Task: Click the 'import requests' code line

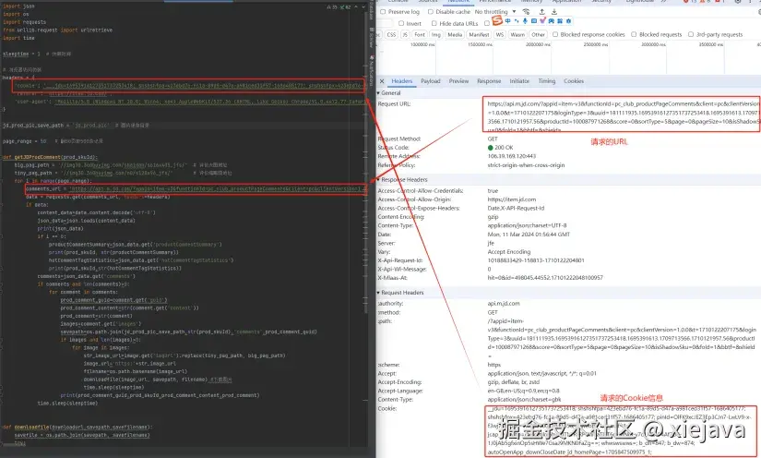Action: point(24,22)
